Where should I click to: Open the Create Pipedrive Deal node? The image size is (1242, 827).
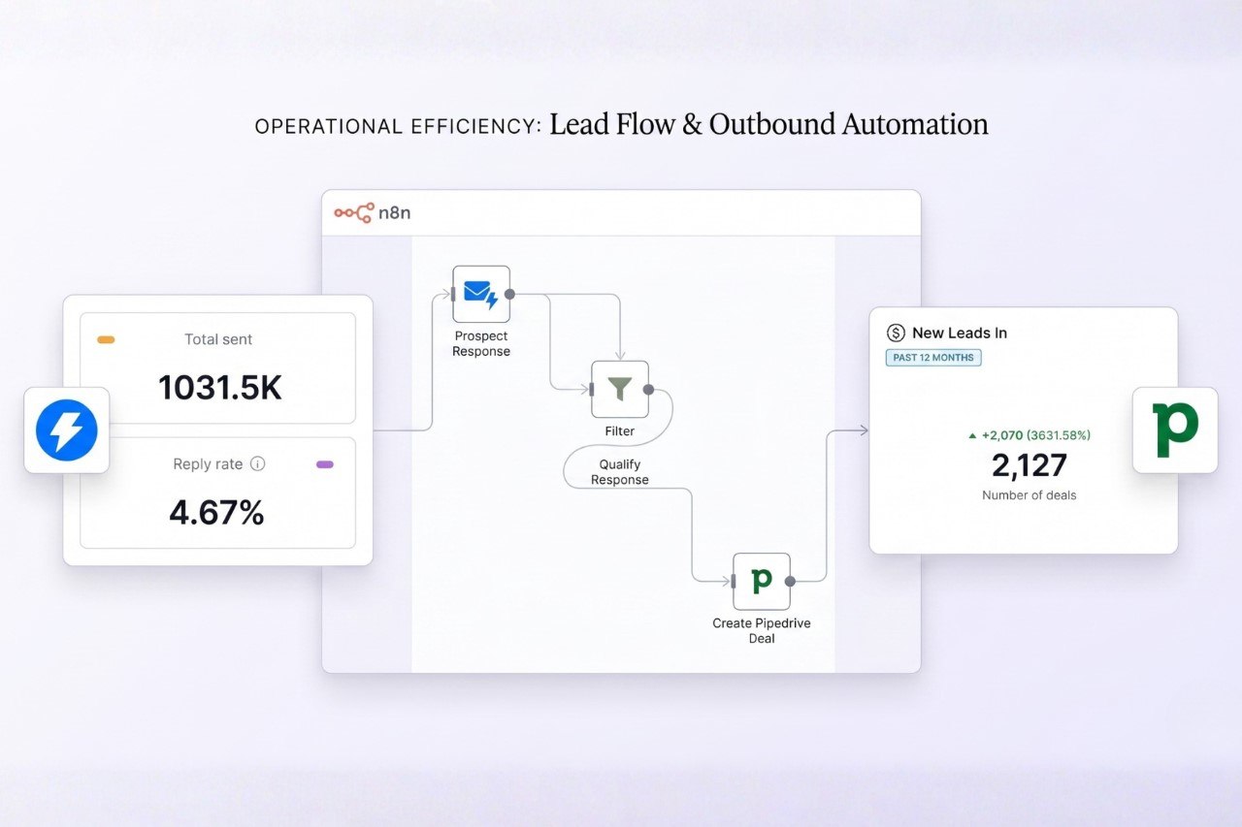(761, 581)
